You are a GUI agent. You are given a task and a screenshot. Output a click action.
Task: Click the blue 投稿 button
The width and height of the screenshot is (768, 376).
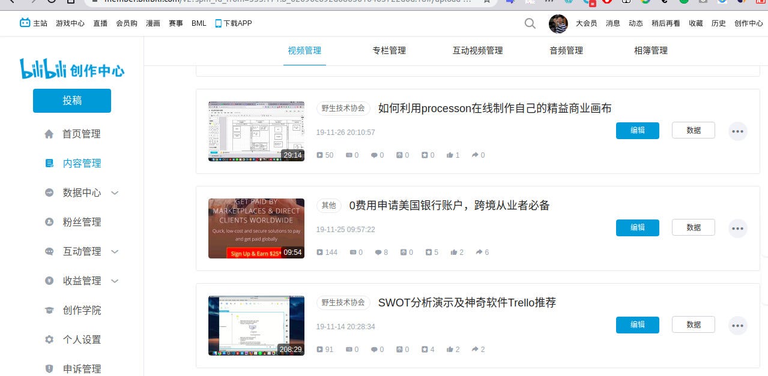[72, 101]
